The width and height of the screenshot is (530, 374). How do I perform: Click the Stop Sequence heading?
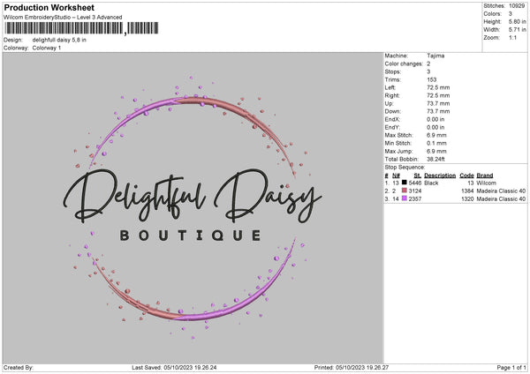pyautogui.click(x=405, y=168)
